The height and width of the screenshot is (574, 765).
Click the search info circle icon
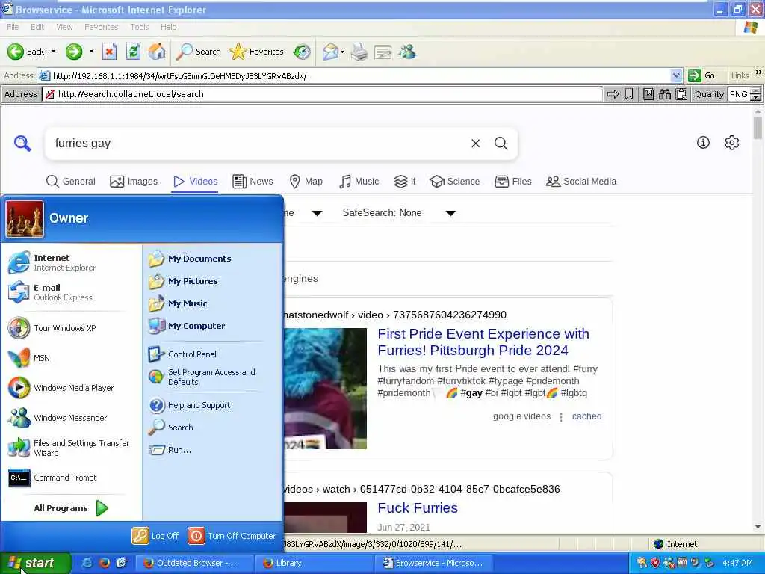coord(702,143)
